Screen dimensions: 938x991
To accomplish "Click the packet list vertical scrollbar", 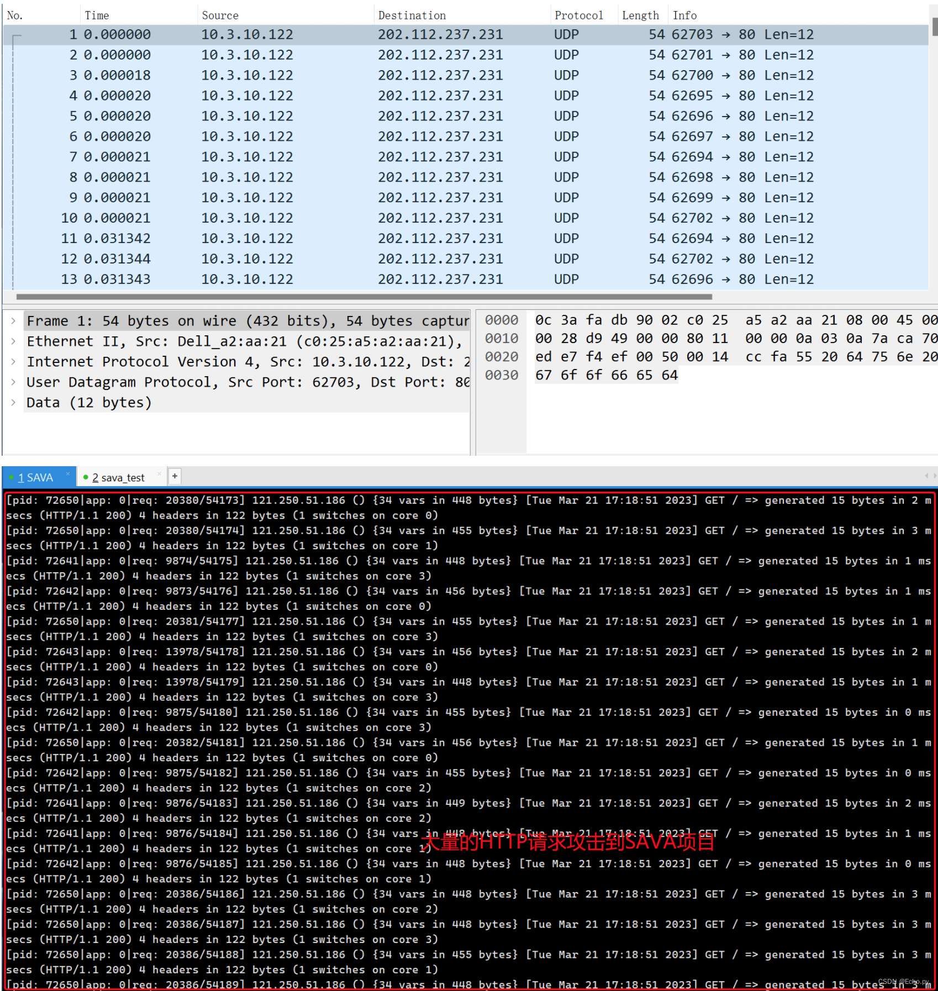I will (x=935, y=27).
